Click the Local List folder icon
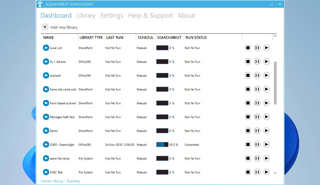The width and height of the screenshot is (320, 185). [46, 48]
